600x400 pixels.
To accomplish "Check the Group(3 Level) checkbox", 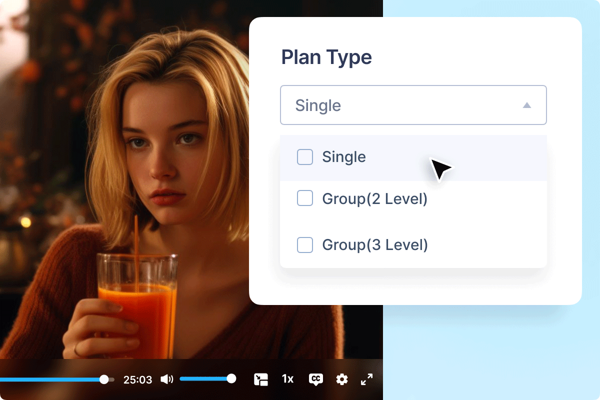I will point(304,245).
